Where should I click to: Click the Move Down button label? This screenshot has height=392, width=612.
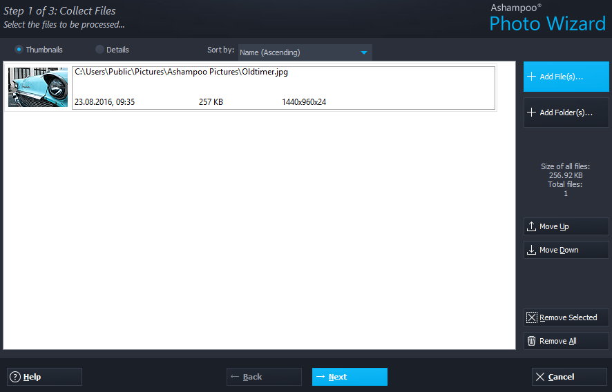coord(559,250)
